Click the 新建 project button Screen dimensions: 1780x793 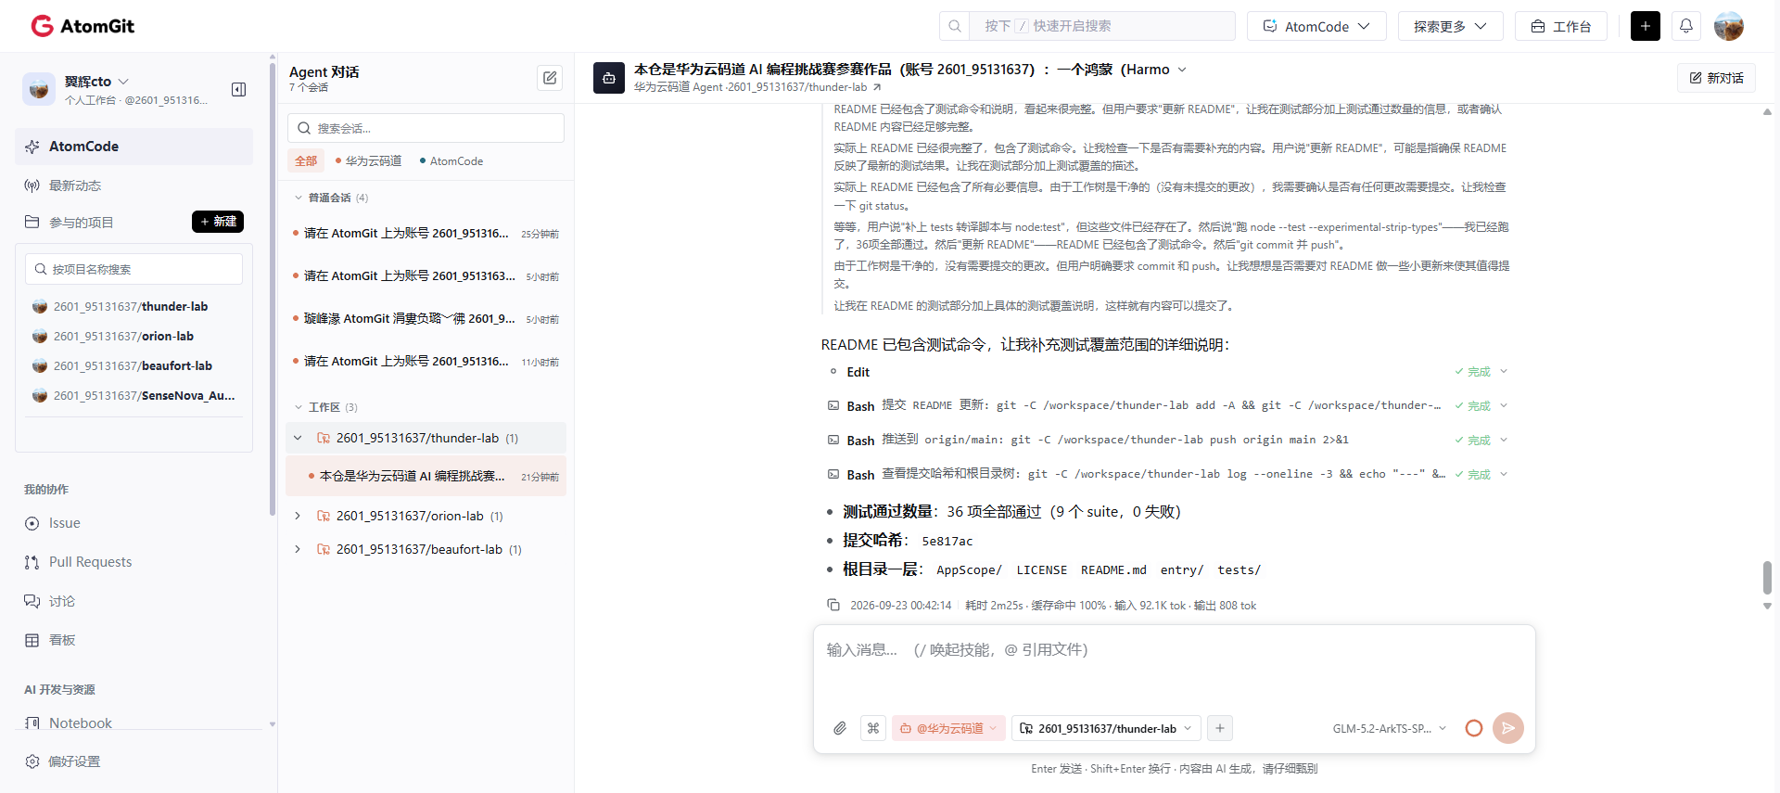click(x=218, y=222)
